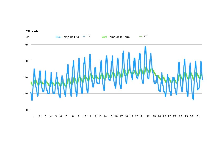
Task: Click the y-axis label '10'
Action: (26, 93)
